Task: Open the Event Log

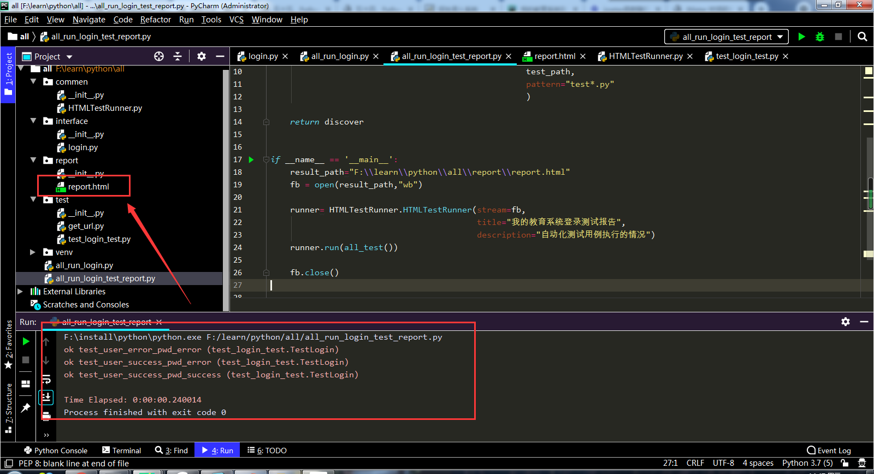Action: pyautogui.click(x=829, y=451)
